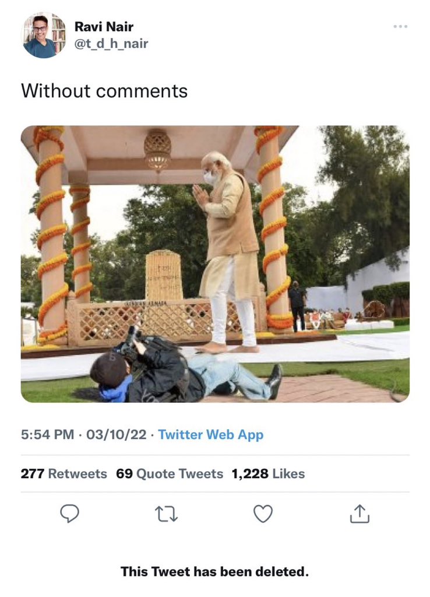The width and height of the screenshot is (430, 597).
Task: Click the reply speech bubble icon
Action: pyautogui.click(x=70, y=513)
